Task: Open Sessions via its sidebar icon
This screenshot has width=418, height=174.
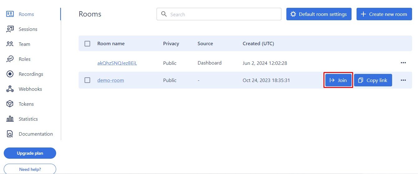Action: 10,29
